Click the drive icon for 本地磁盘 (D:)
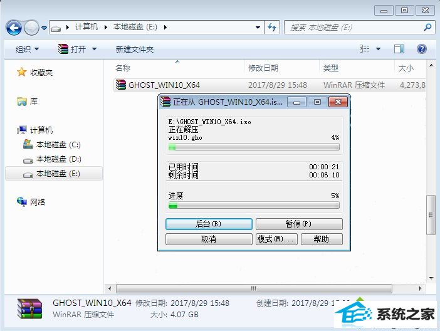Image resolution: width=440 pixels, height=331 pixels. pyautogui.click(x=28, y=160)
